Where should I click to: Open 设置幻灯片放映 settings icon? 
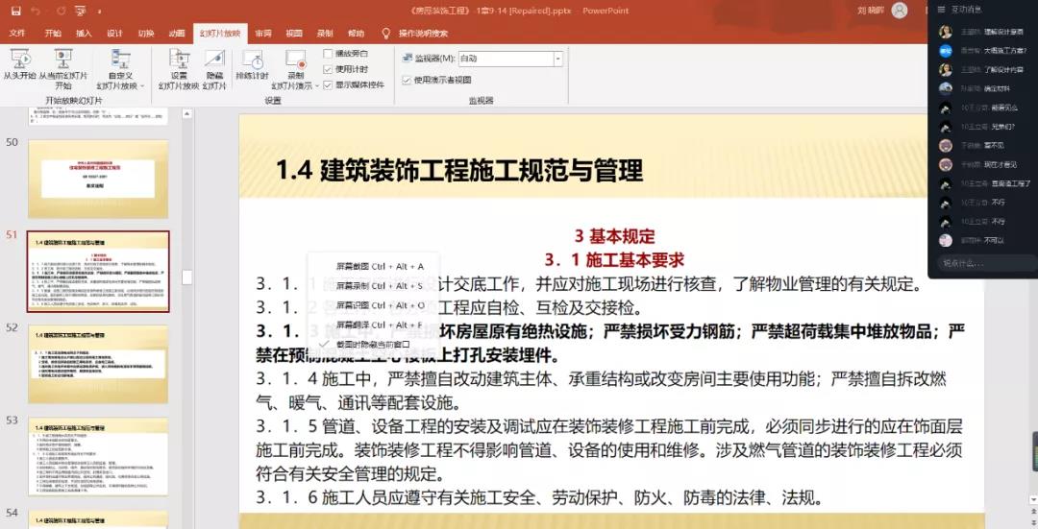coord(178,60)
